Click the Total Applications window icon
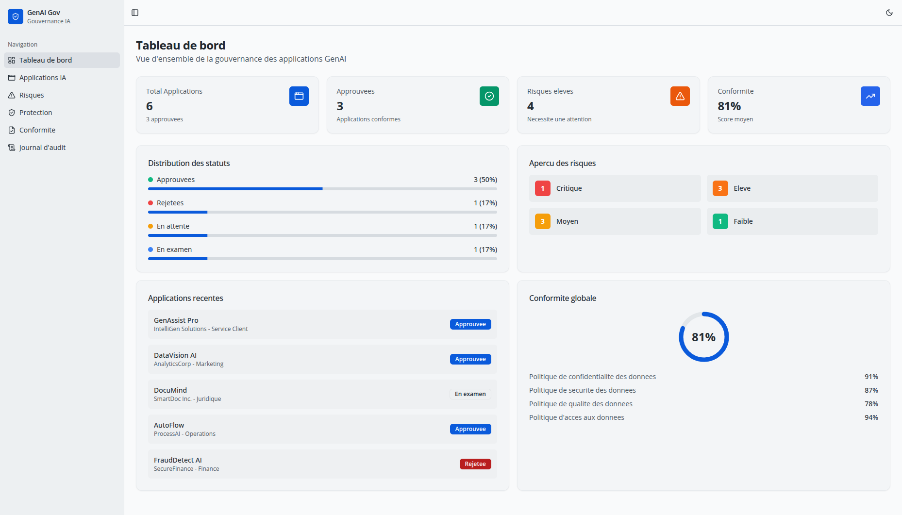Screen dimensions: 902x515 (299, 96)
